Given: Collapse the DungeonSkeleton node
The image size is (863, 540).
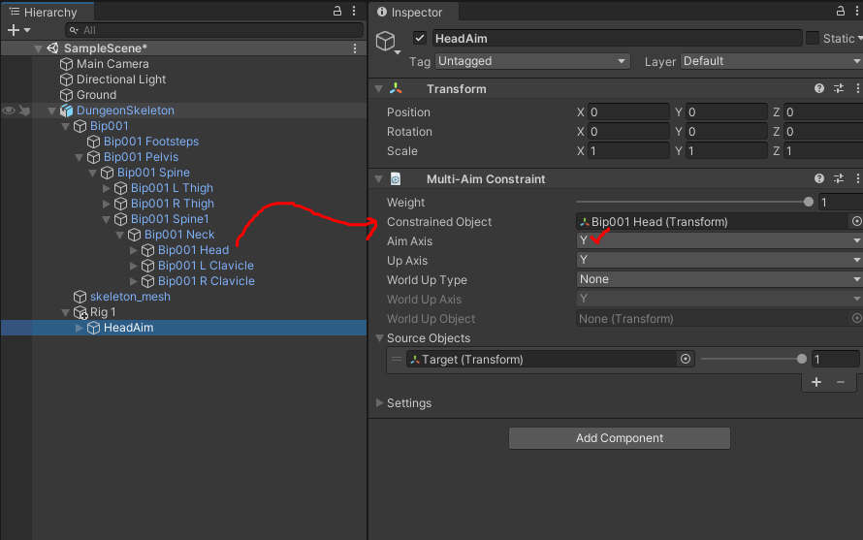Looking at the screenshot, I should [x=51, y=111].
